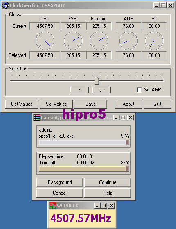Image resolution: width=176 pixels, height=229 pixels.
Task: Click the 4507.57MHz readout in WCPUCLK
Action: pyautogui.click(x=81, y=218)
